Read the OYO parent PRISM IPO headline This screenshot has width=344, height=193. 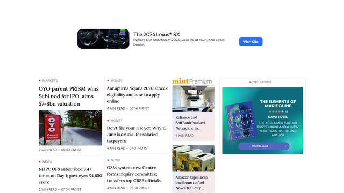tap(69, 96)
